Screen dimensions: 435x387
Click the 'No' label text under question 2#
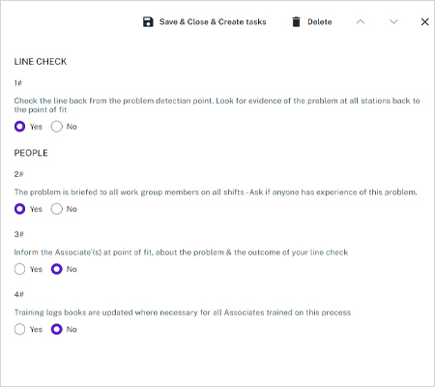point(72,209)
